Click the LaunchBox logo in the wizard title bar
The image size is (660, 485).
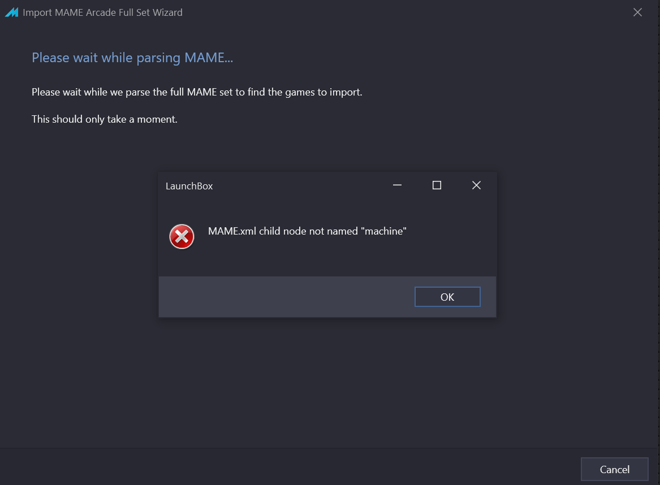coord(12,12)
